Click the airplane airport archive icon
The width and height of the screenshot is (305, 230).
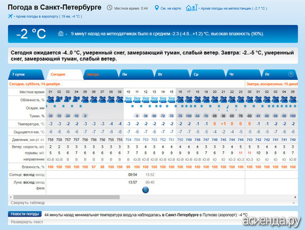point(10,16)
